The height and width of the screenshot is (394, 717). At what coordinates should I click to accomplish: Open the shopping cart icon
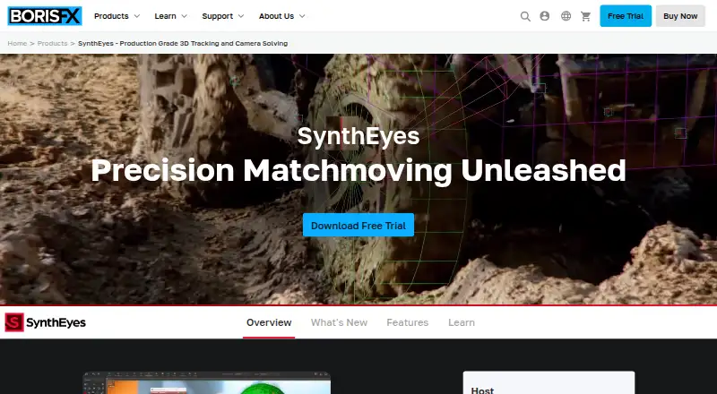586,16
